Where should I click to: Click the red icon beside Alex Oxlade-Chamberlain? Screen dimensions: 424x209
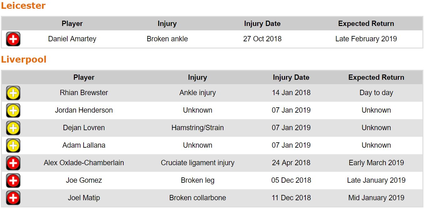13,163
